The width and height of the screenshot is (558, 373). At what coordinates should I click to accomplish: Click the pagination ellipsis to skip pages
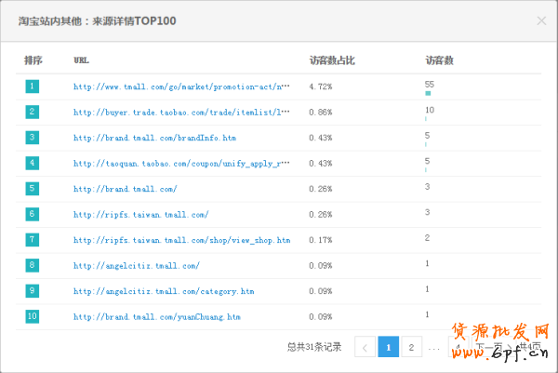click(x=434, y=347)
